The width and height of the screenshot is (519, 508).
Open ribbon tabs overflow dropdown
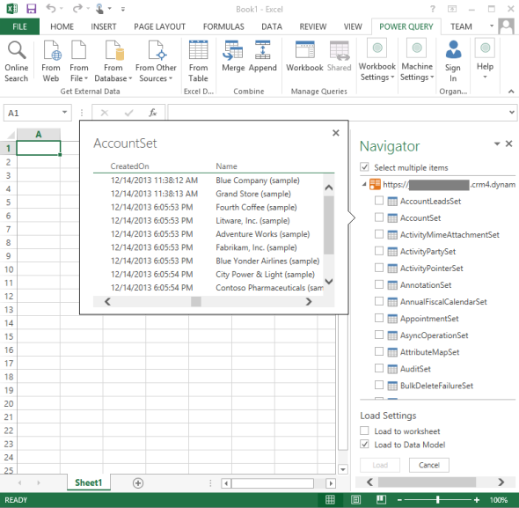[492, 26]
